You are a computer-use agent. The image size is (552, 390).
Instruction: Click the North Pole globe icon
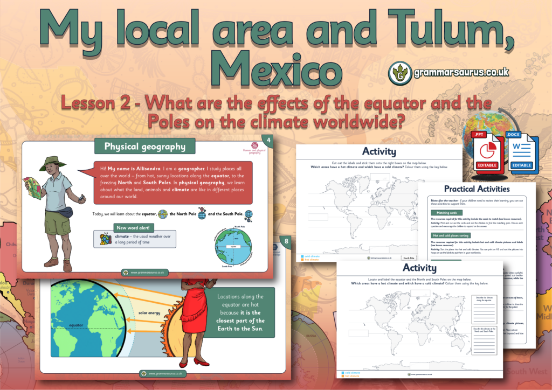tap(202, 214)
